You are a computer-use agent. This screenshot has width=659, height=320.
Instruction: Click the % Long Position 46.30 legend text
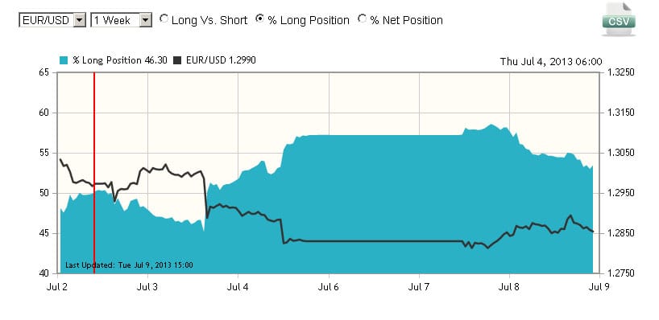pyautogui.click(x=120, y=60)
